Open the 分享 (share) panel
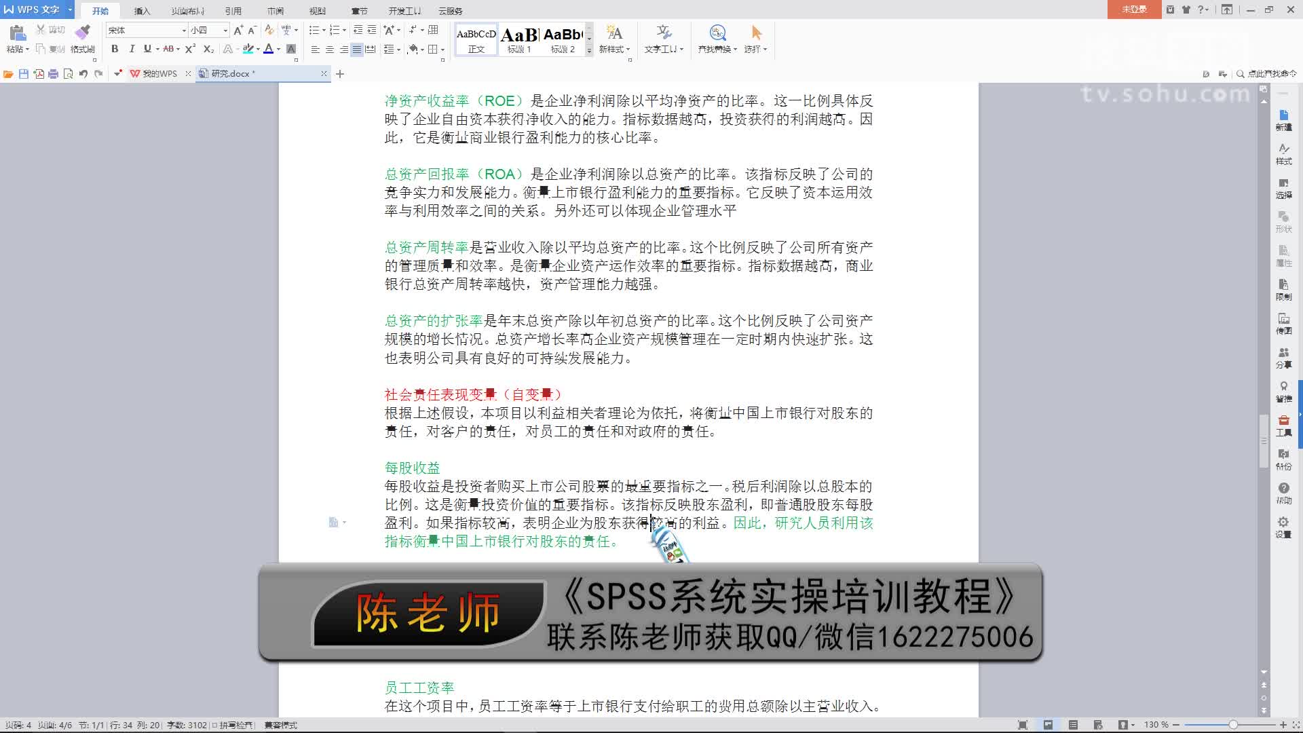Image resolution: width=1303 pixels, height=733 pixels. pos(1285,358)
